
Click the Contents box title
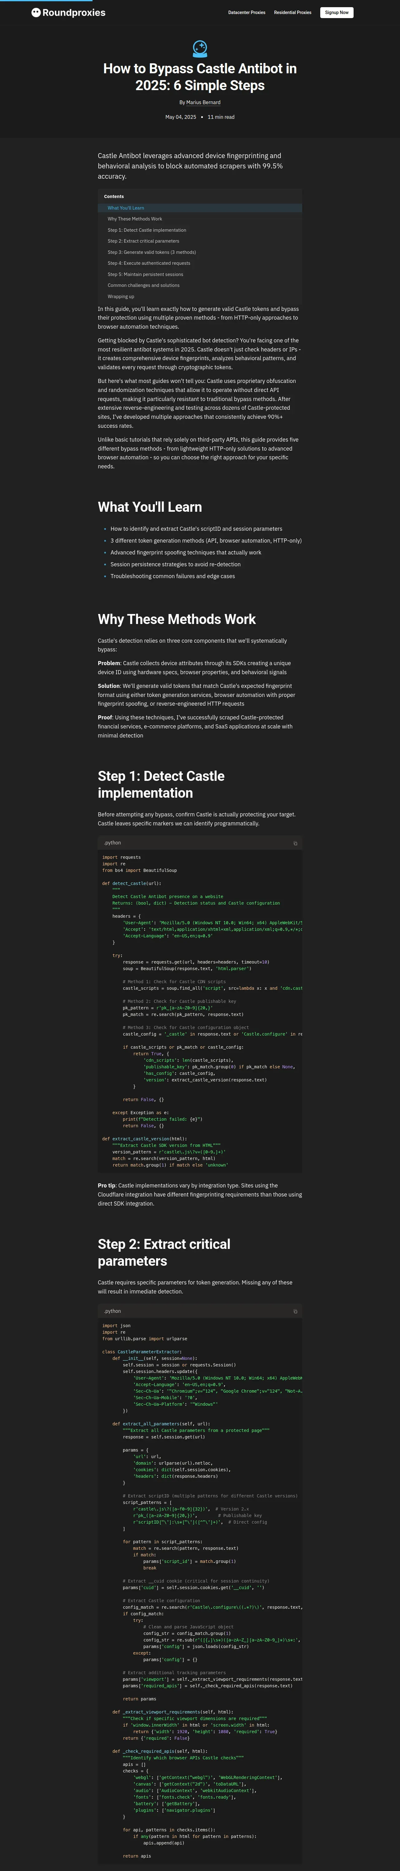click(x=114, y=196)
